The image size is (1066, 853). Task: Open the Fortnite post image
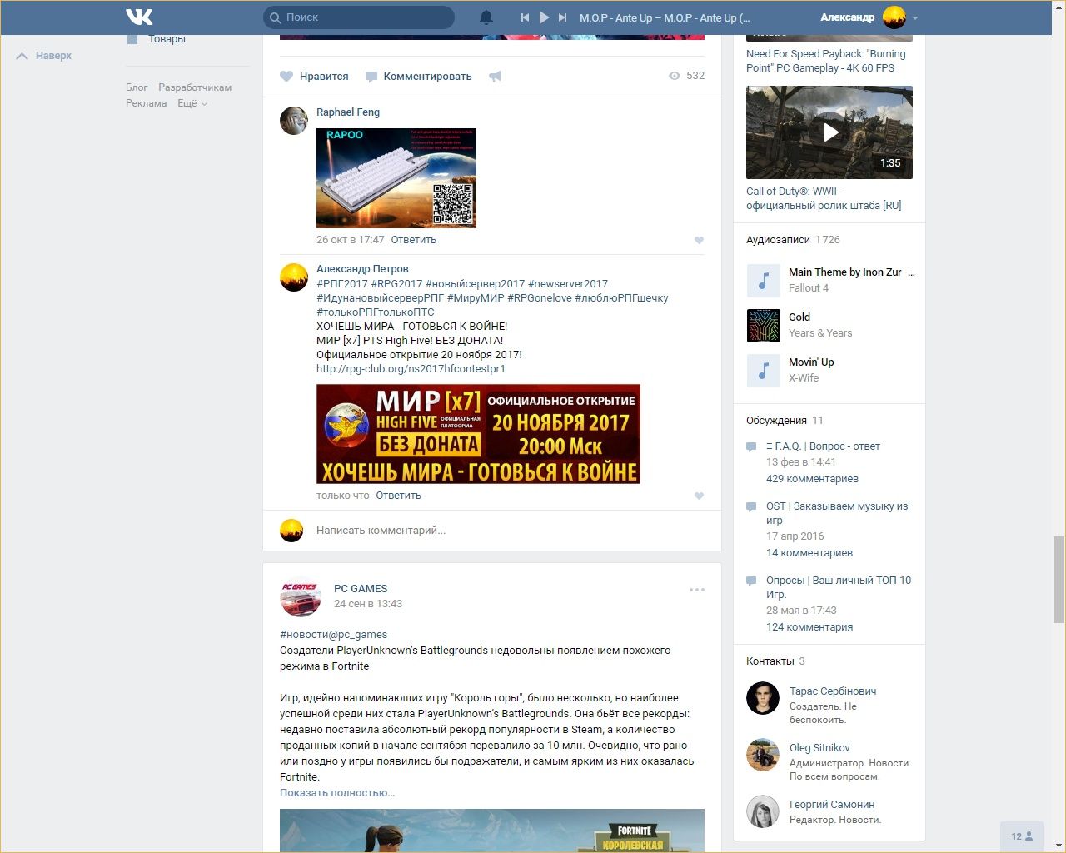tap(492, 831)
